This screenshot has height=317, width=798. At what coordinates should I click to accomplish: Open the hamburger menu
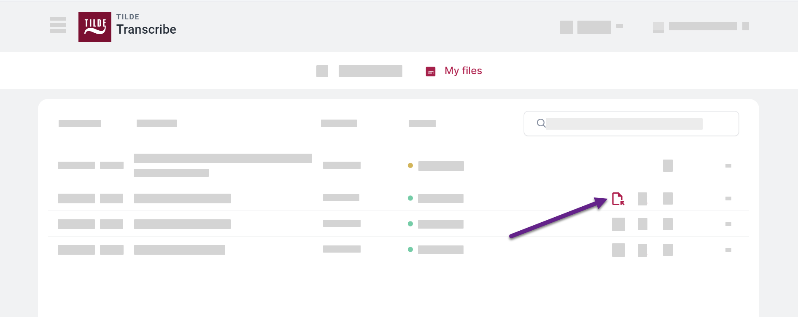58,25
